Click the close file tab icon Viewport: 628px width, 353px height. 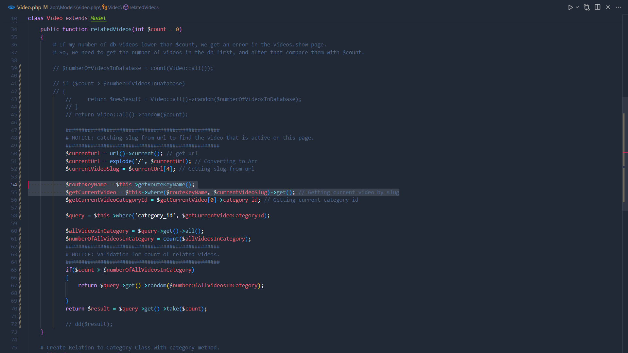[608, 7]
